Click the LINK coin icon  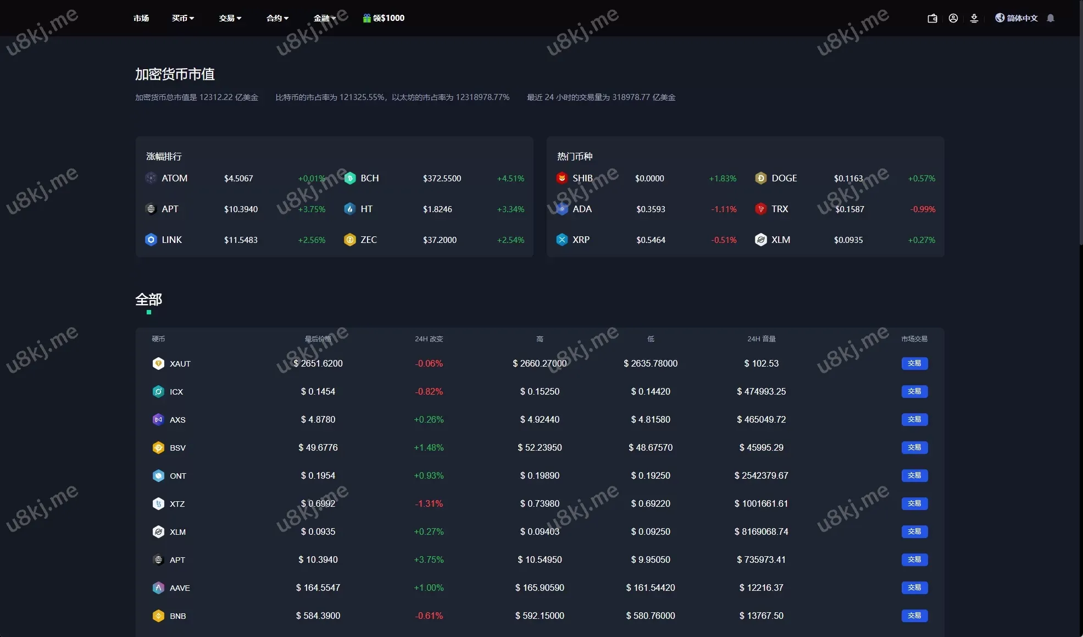tap(151, 240)
